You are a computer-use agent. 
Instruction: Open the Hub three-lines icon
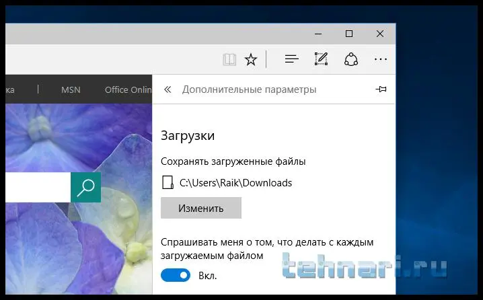(291, 59)
